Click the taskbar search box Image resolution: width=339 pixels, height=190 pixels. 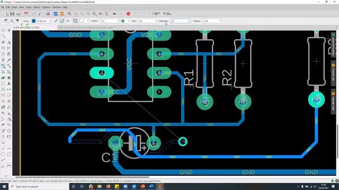pyautogui.click(x=39, y=186)
